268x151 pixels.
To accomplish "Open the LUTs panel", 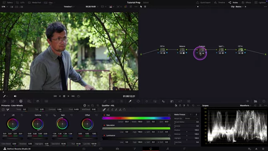I will tap(20, 3).
